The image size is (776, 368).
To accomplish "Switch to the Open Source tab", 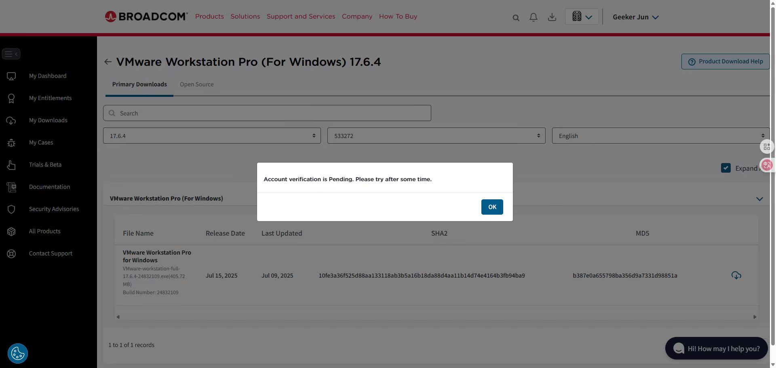I will coord(197,84).
